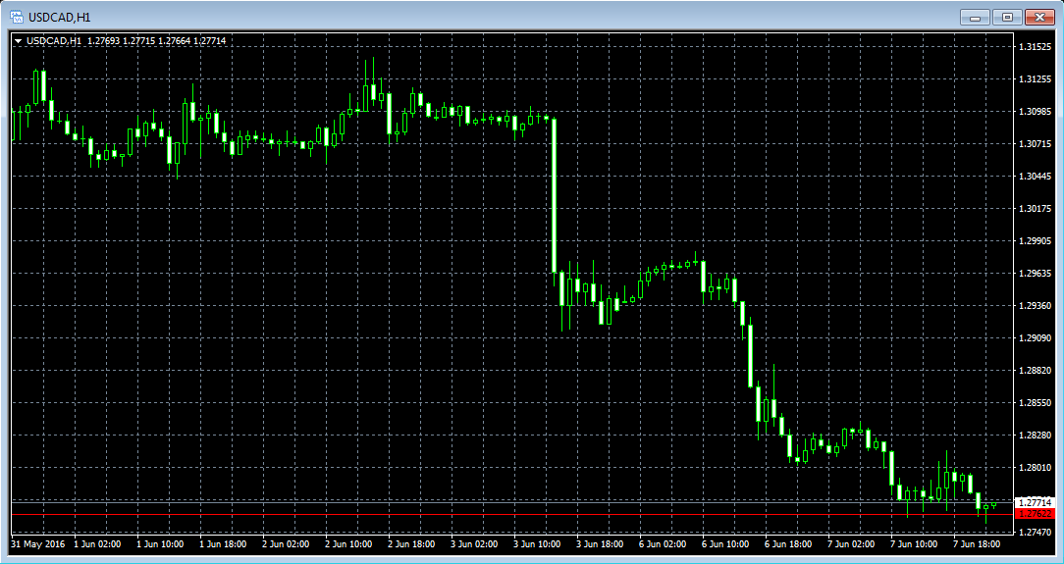Click the 2 Jun 10:00 time label
1064x564 pixels.
(348, 544)
